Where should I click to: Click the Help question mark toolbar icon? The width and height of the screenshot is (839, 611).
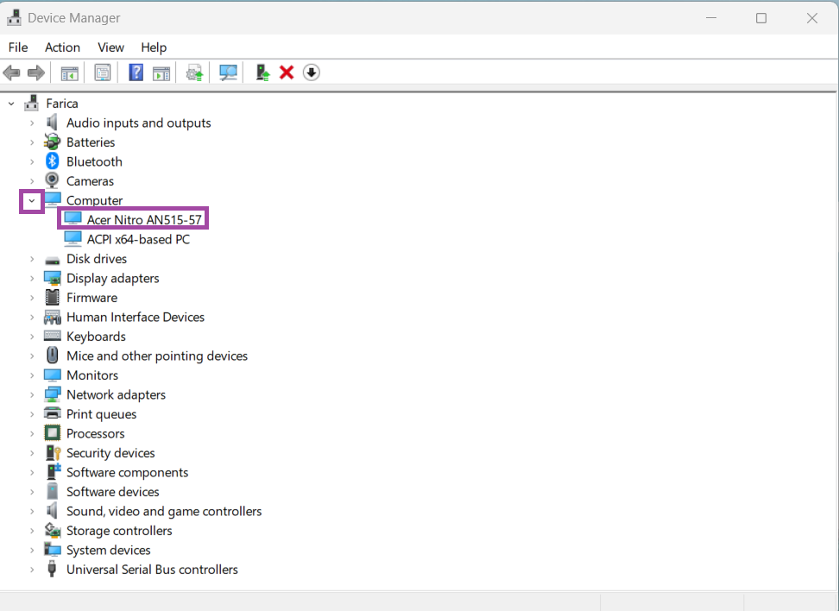[136, 72]
